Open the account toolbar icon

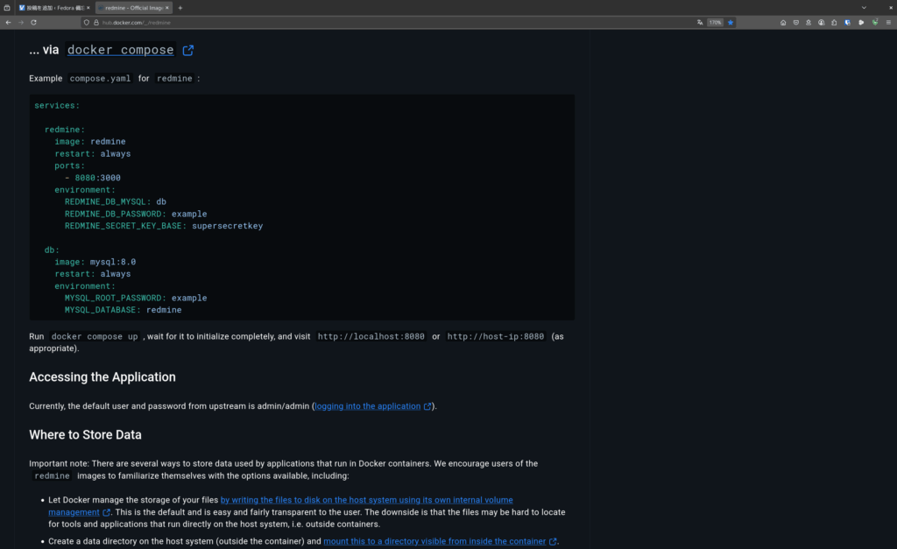(x=809, y=22)
